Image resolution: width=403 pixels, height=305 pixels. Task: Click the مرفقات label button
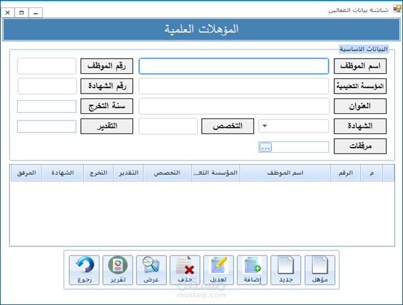[x=360, y=146]
